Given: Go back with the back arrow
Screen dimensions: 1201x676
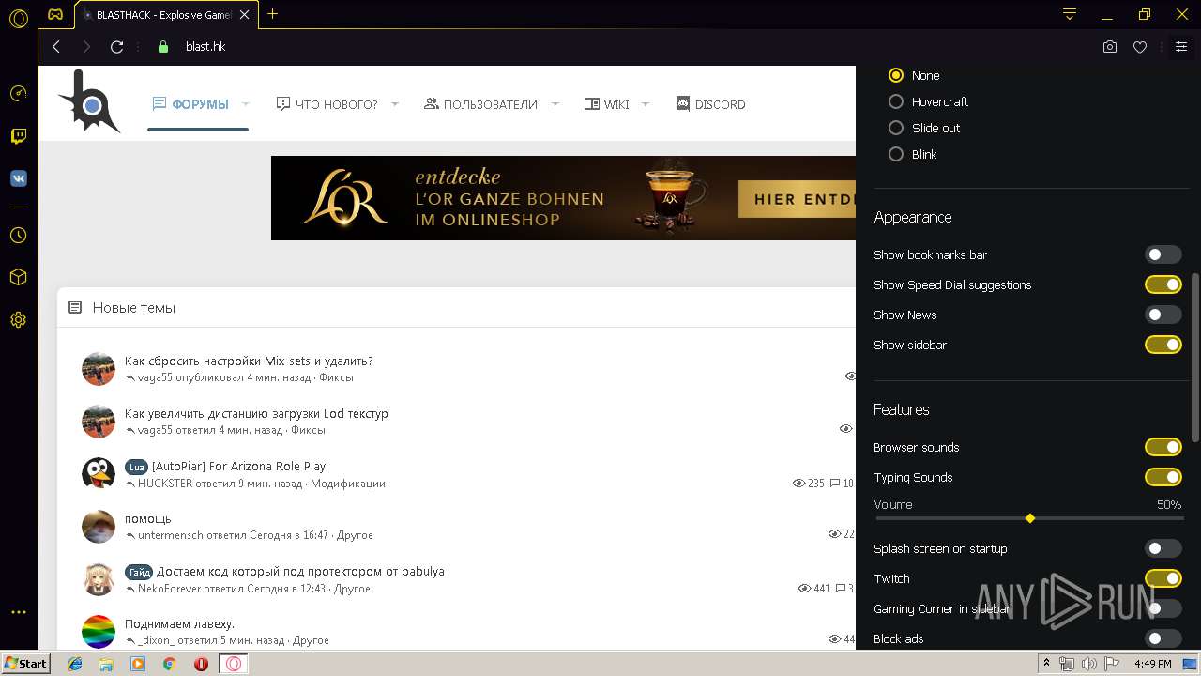Looking at the screenshot, I should (x=56, y=46).
